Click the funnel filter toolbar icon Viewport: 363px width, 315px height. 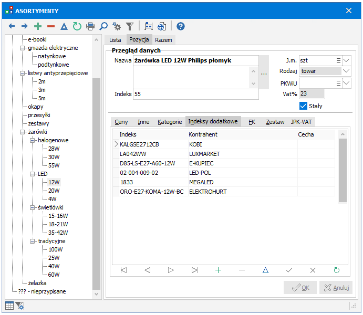click(130, 26)
